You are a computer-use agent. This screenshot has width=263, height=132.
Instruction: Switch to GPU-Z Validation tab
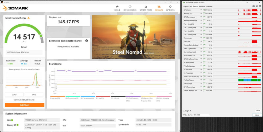pos(209,7)
